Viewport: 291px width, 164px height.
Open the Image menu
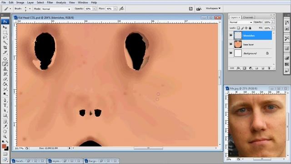(20, 2)
